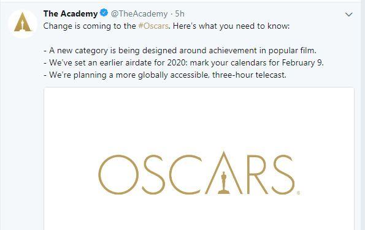Viewport: 365px width, 230px height.
Task: Click the letter O in the OSCARS logo
Action: pos(118,174)
